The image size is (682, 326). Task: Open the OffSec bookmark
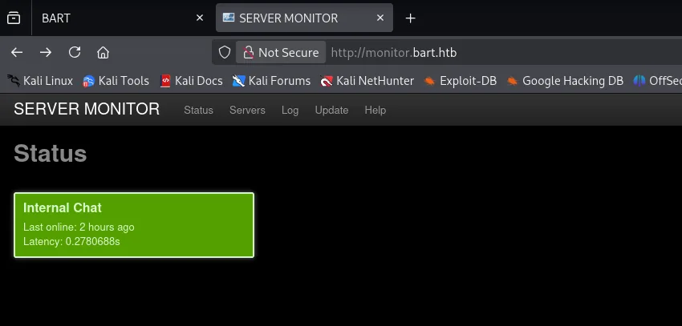tap(658, 81)
